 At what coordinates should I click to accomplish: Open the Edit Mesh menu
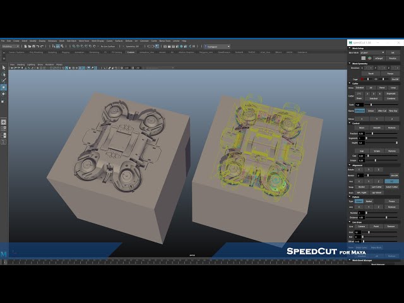point(71,40)
